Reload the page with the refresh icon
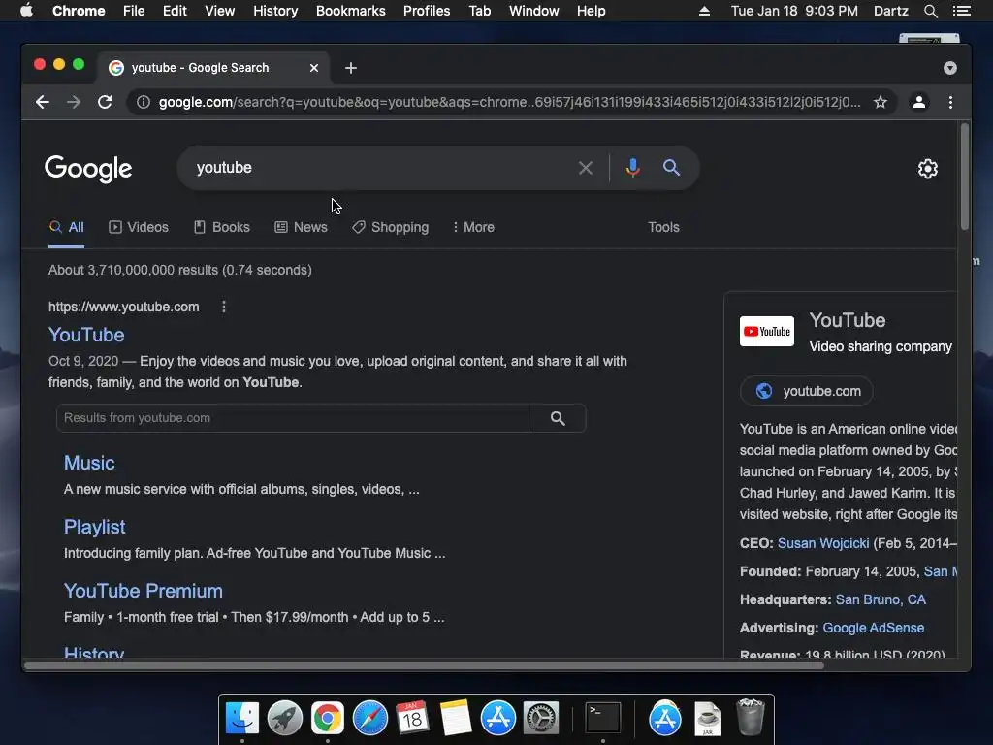The height and width of the screenshot is (745, 993). pos(105,102)
